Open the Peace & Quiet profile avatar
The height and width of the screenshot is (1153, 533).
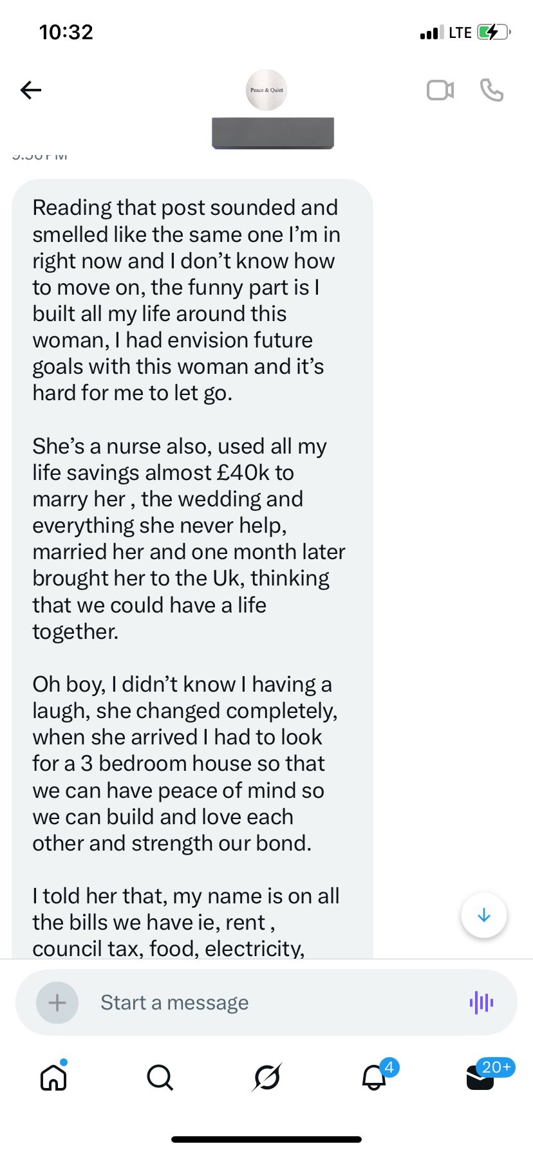(x=266, y=90)
